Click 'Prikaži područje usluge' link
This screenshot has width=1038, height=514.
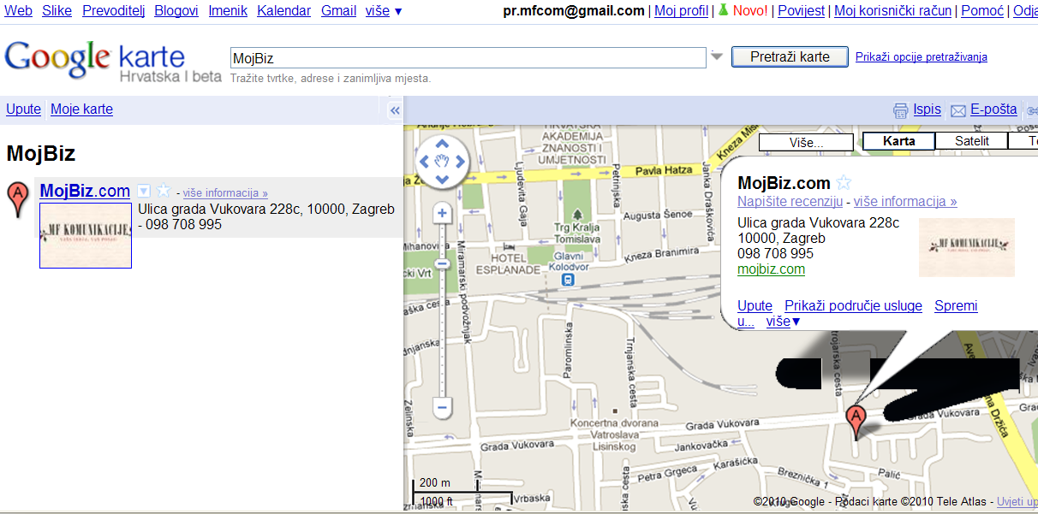point(853,305)
